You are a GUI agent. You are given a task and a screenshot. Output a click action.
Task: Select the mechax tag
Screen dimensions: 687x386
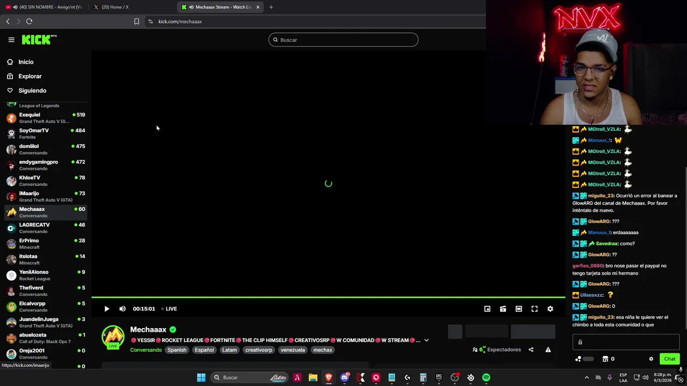(323, 350)
